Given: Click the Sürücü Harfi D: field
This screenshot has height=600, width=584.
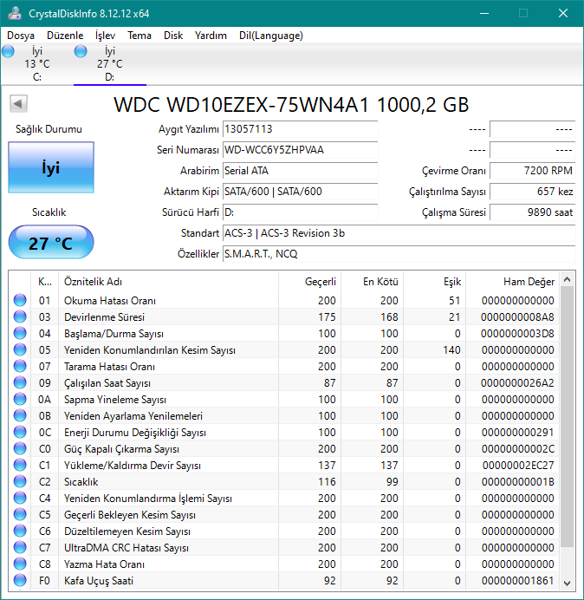Looking at the screenshot, I should pos(300,212).
